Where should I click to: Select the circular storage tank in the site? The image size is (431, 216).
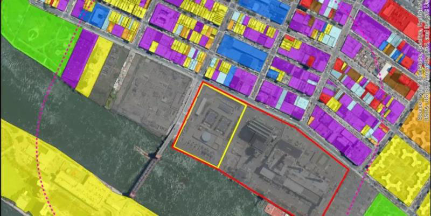(207, 137)
